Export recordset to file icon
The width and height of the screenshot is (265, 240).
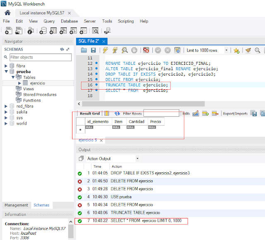[x=253, y=113]
